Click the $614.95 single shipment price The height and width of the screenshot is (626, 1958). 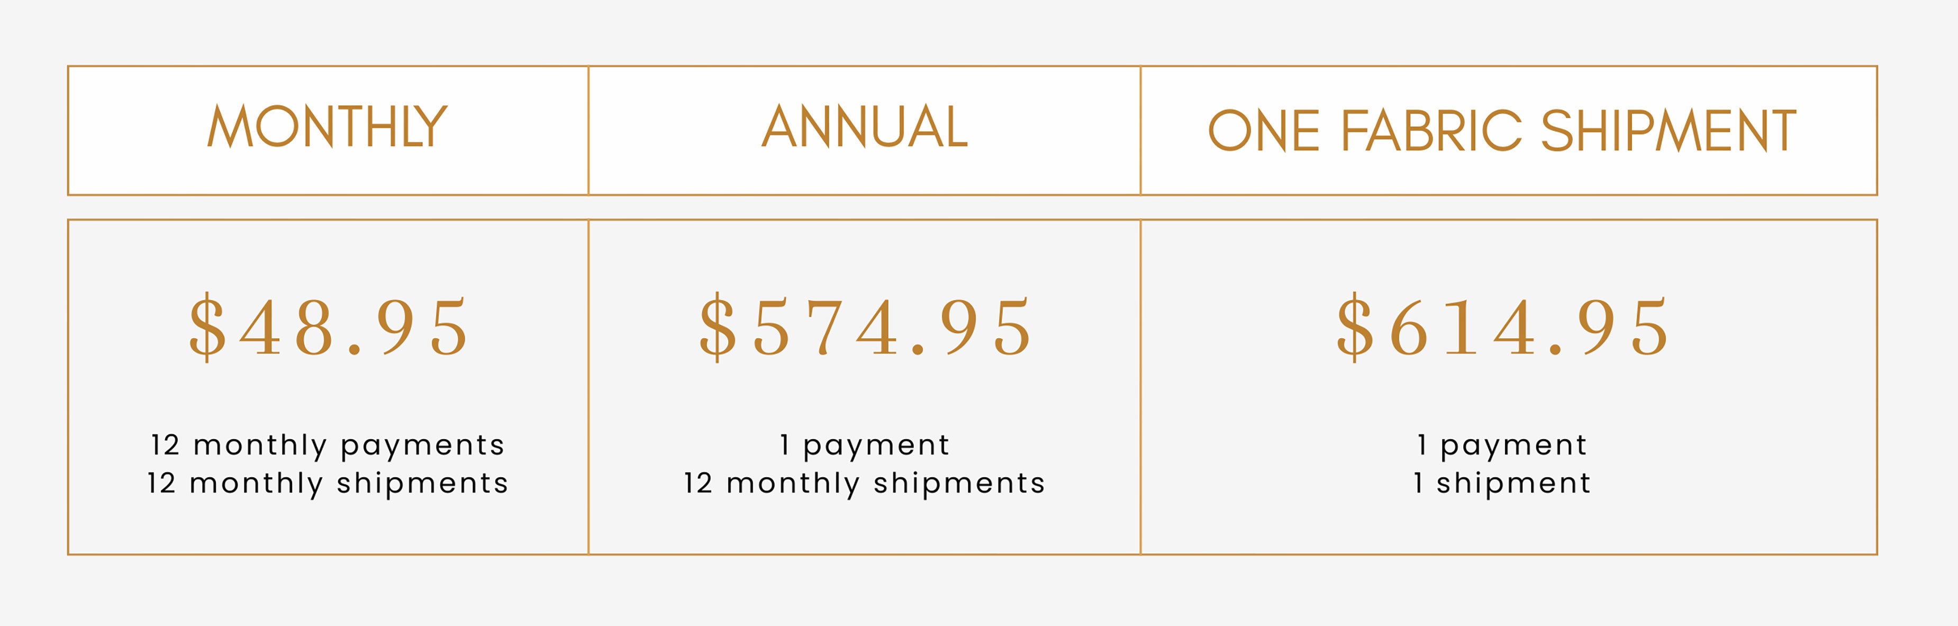pyautogui.click(x=1503, y=328)
